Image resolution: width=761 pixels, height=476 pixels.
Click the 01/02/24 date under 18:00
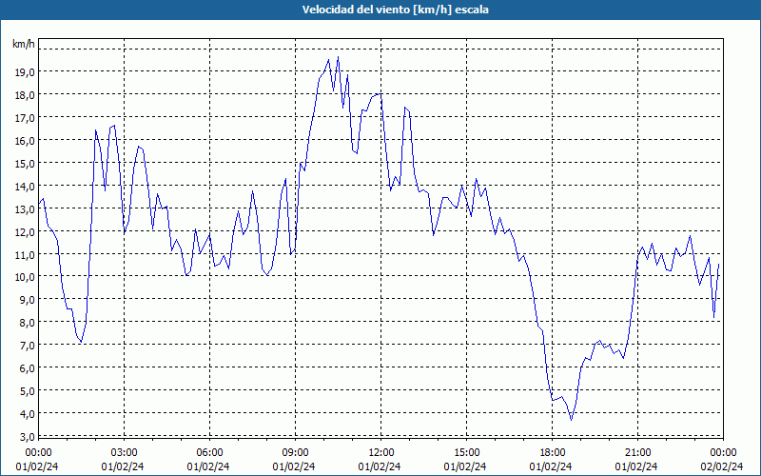[551, 466]
